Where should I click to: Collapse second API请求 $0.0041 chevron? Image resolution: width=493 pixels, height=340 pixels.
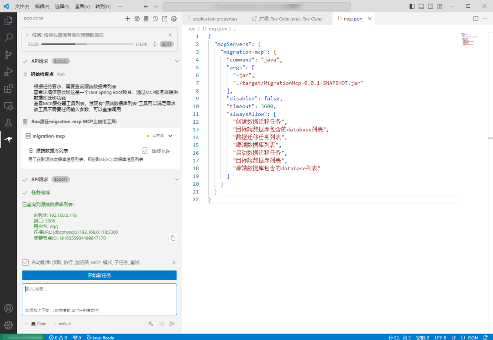coord(177,179)
